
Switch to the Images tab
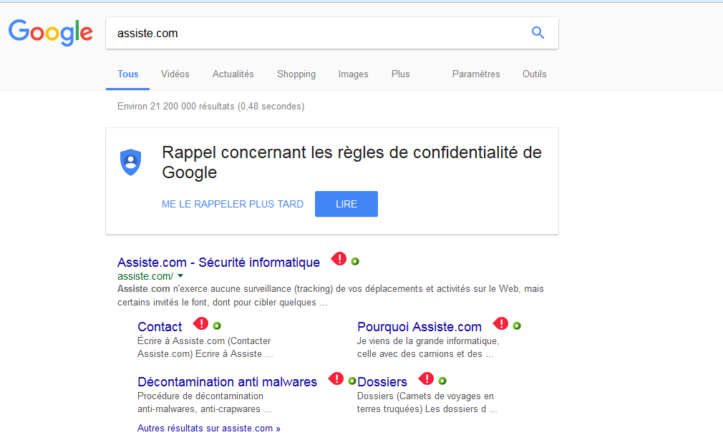tap(353, 74)
